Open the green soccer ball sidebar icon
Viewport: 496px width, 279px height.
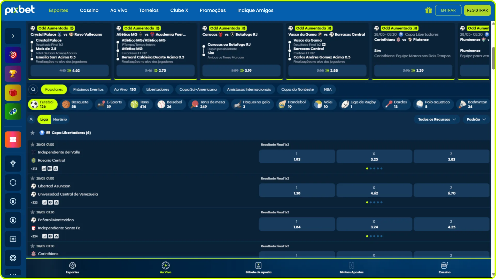pyautogui.click(x=13, y=111)
